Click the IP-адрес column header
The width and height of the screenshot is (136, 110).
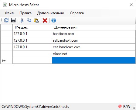pyautogui.click(x=32, y=27)
